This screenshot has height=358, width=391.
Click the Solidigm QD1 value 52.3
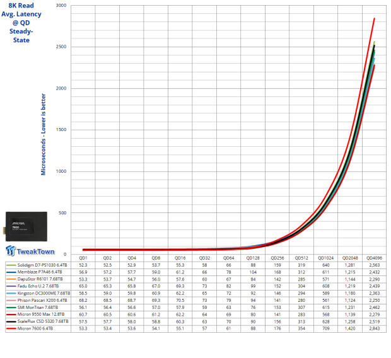tap(83, 265)
